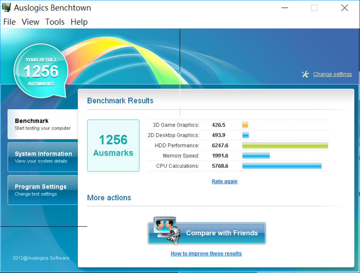The width and height of the screenshot is (360, 273).
Task: Click the wrench tools icon beside Change settings
Action: (x=305, y=74)
